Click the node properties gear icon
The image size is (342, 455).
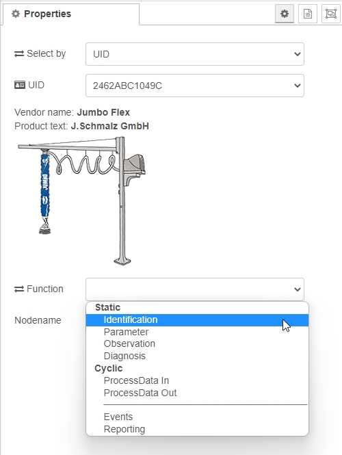coord(285,14)
